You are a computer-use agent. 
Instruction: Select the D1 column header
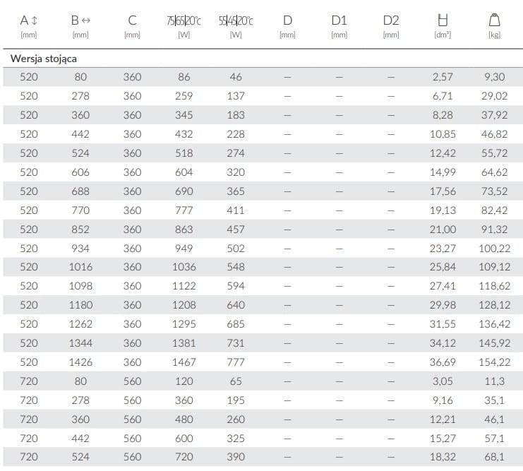(x=339, y=20)
